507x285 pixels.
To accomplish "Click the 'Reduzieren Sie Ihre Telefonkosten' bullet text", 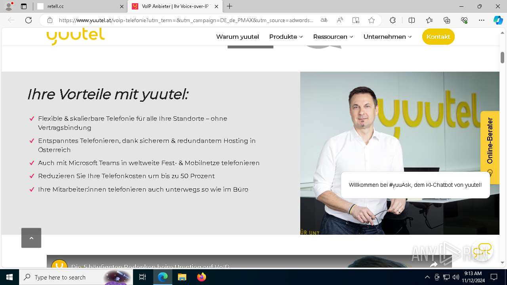I will click(126, 176).
